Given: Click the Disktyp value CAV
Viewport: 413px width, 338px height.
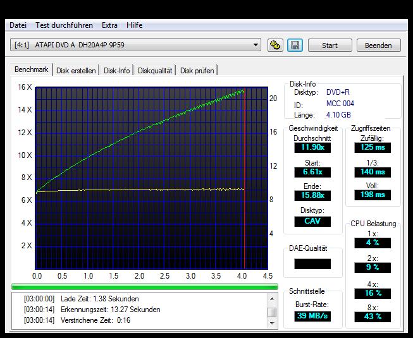Looking at the screenshot, I should pyautogui.click(x=312, y=221).
